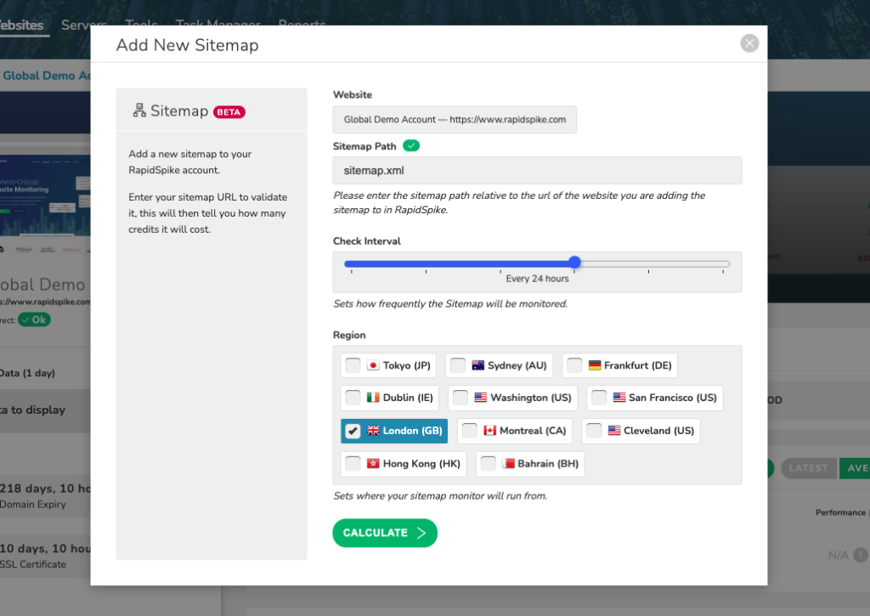The width and height of the screenshot is (870, 616).
Task: Toggle the Bahrain (BH) region checkbox
Action: [489, 463]
